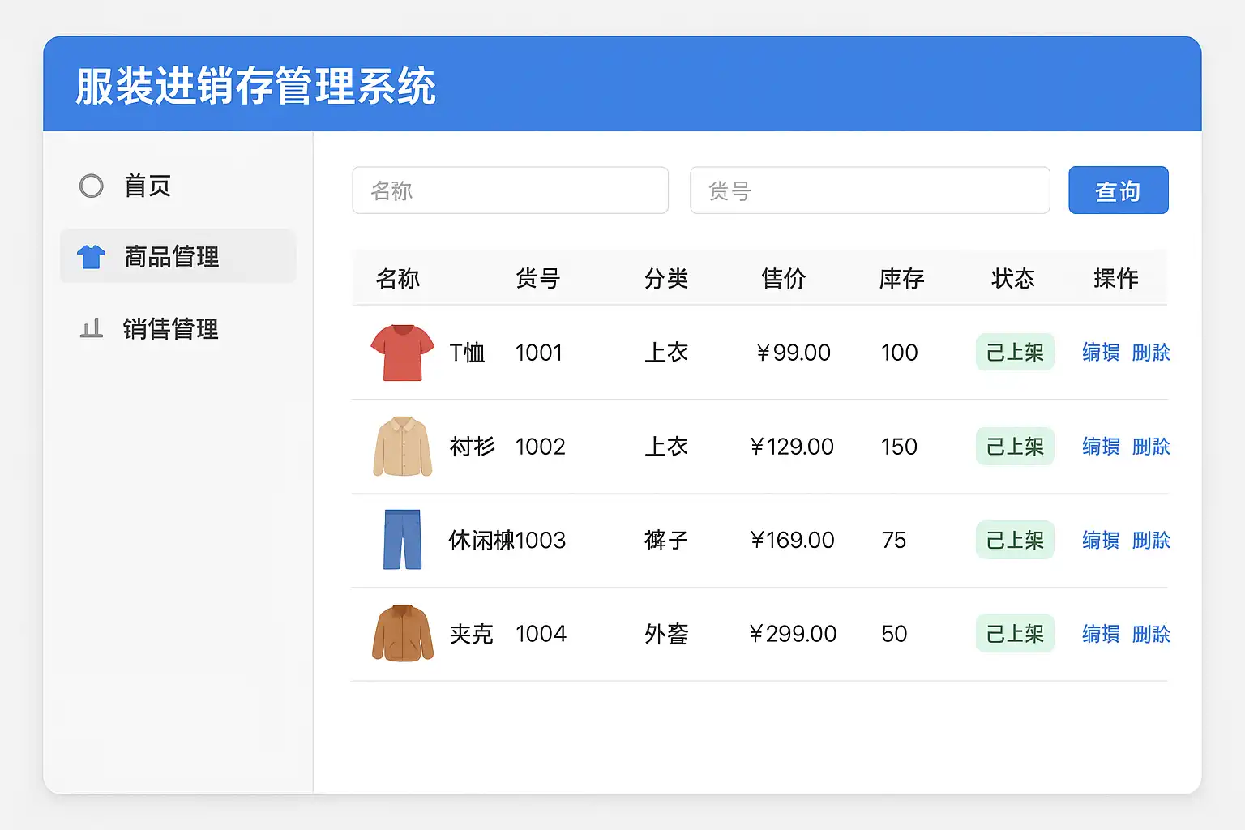Click the status badge in row 1004

tap(1015, 634)
